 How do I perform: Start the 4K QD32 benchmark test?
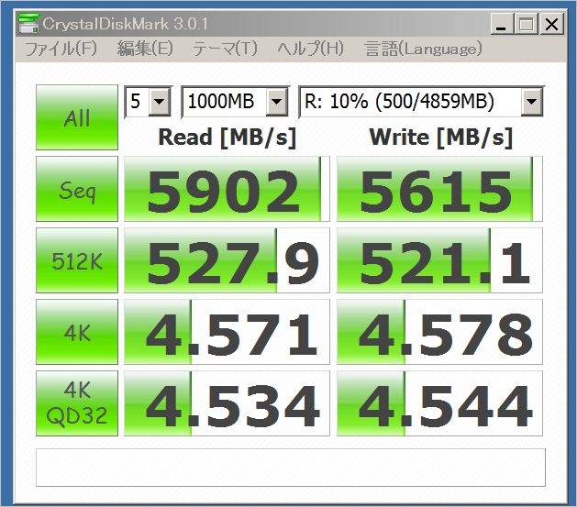[x=77, y=403]
